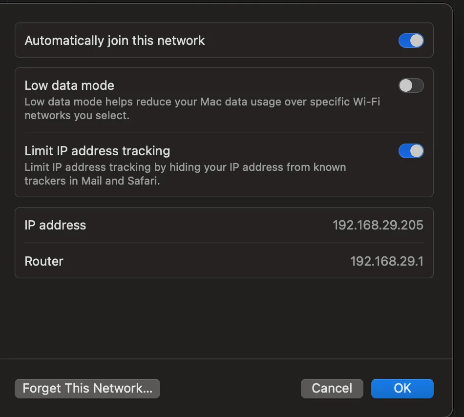Click the "Low data mode" heading text

pos(69,86)
